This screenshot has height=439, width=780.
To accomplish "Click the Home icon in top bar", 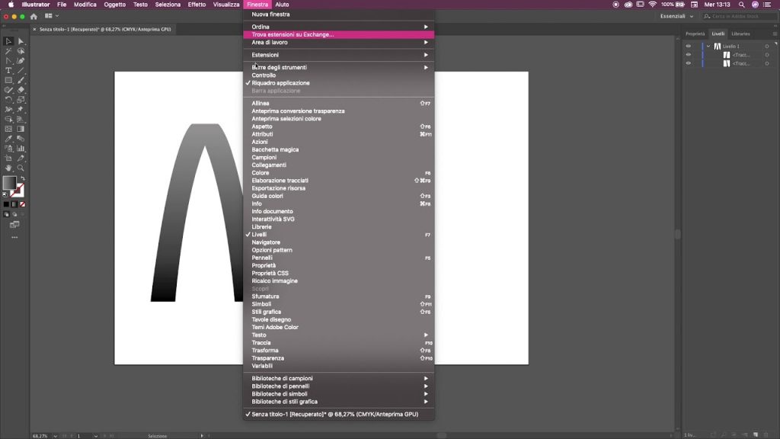I will tap(34, 16).
